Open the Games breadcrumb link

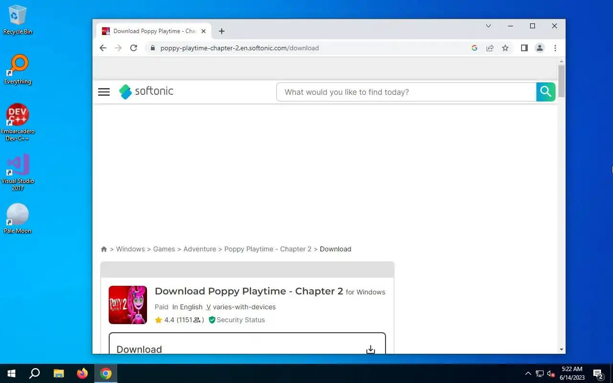[x=164, y=249]
